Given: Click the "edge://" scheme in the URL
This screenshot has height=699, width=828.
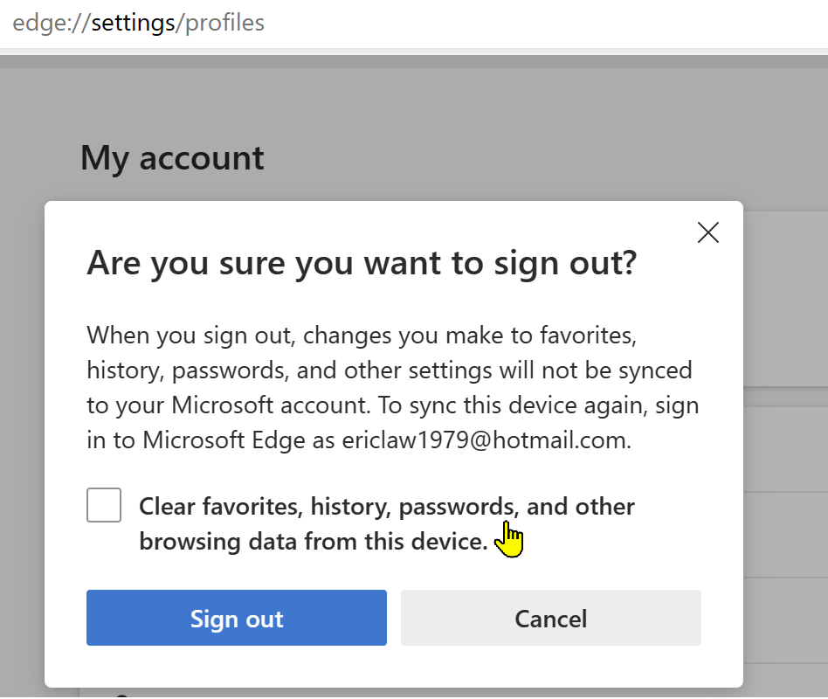Looking at the screenshot, I should click(x=51, y=23).
